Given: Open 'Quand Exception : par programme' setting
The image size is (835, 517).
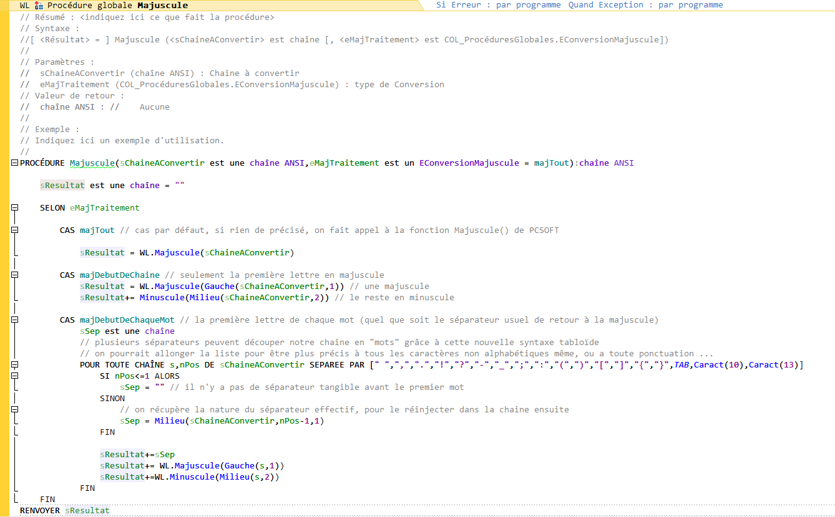Looking at the screenshot, I should pos(646,5).
